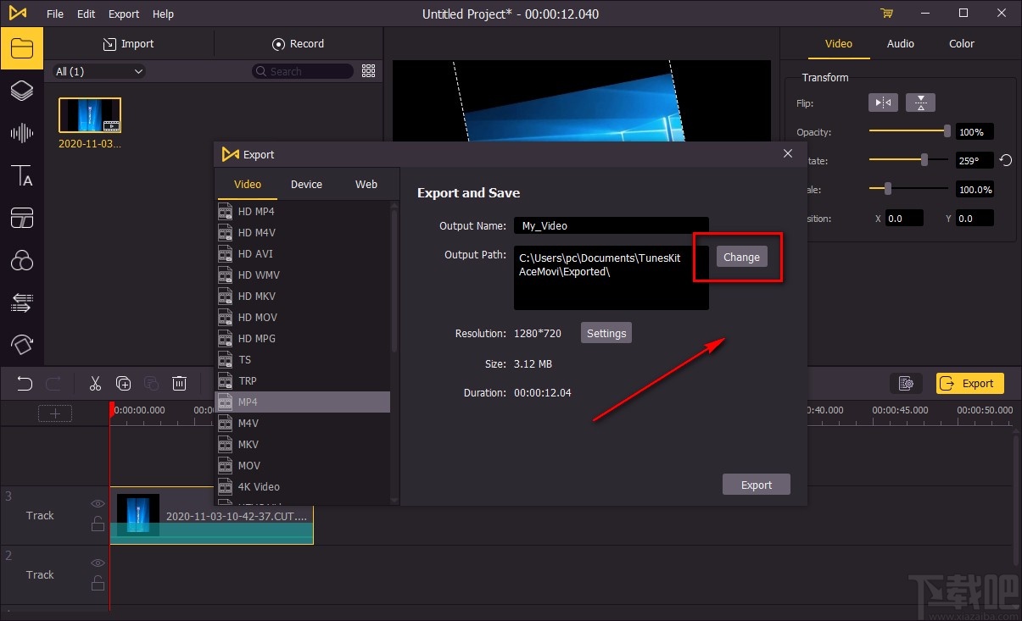Screen dimensions: 1022x621
Task: Open the Transitions arrows panel in sidebar
Action: [21, 302]
